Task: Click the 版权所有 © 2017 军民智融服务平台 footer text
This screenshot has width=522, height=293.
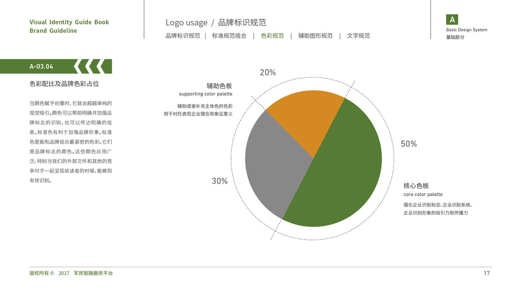Action: [x=71, y=273]
